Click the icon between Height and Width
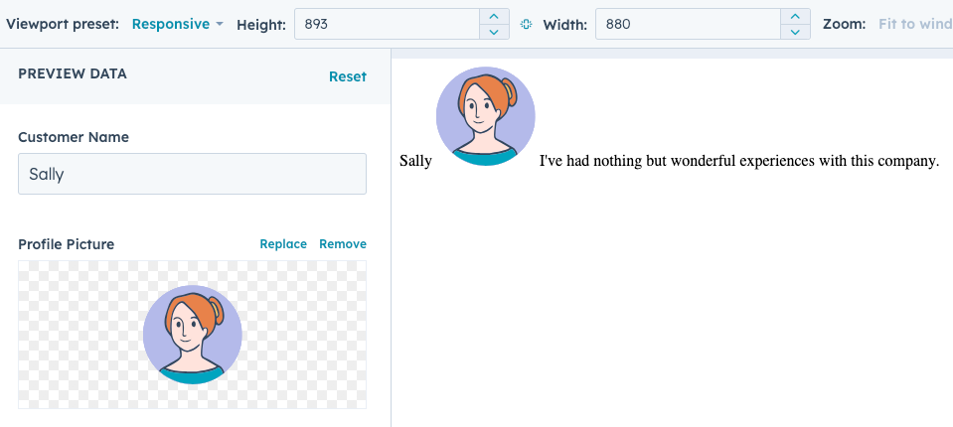The image size is (953, 427). pos(527,24)
